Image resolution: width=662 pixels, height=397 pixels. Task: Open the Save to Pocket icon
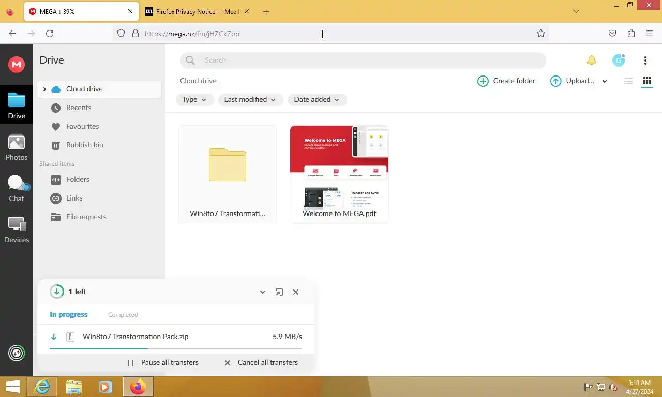(x=612, y=34)
